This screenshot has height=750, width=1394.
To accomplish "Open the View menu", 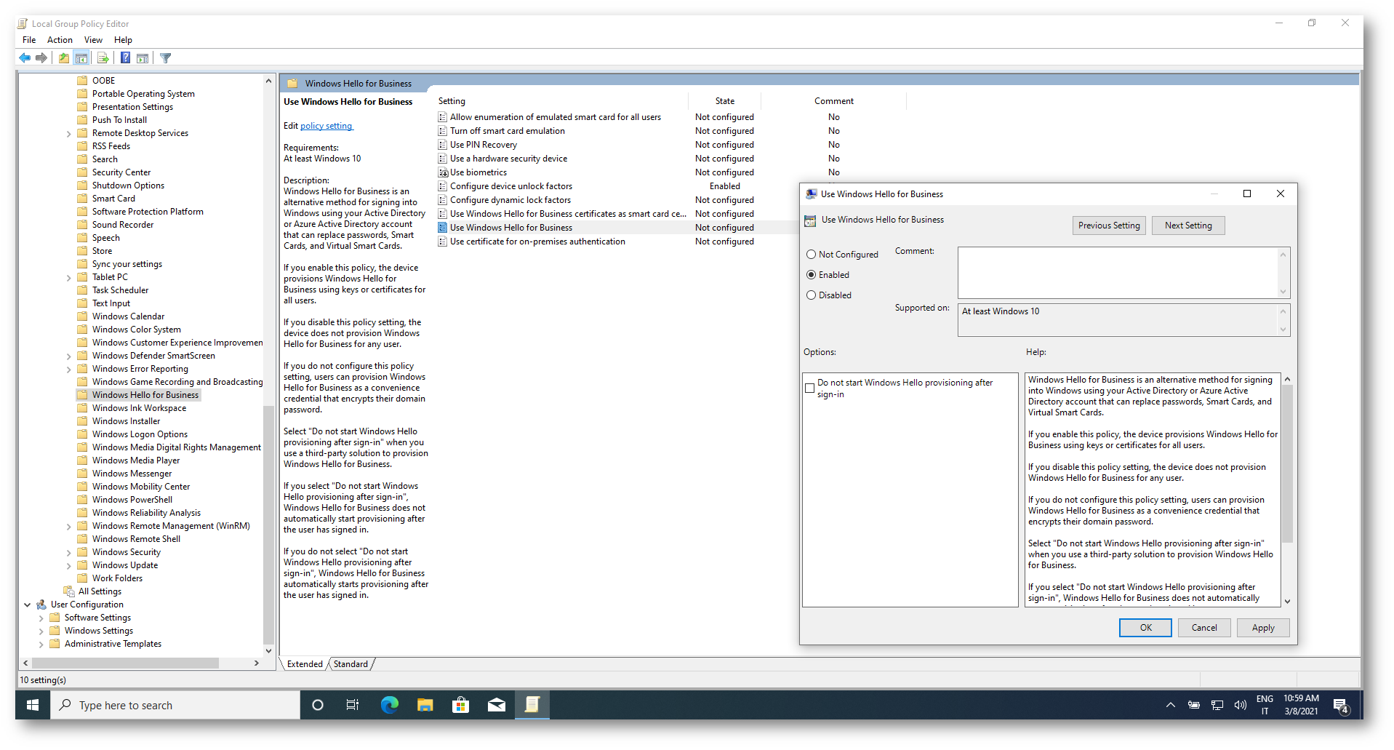I will pos(93,40).
